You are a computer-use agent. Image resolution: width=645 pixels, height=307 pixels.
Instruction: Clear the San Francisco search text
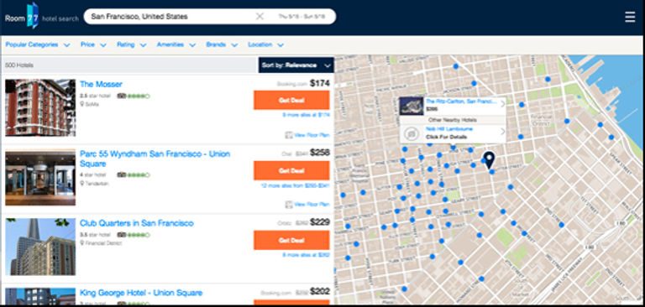click(x=260, y=17)
